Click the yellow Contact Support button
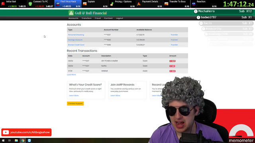 pos(75,103)
